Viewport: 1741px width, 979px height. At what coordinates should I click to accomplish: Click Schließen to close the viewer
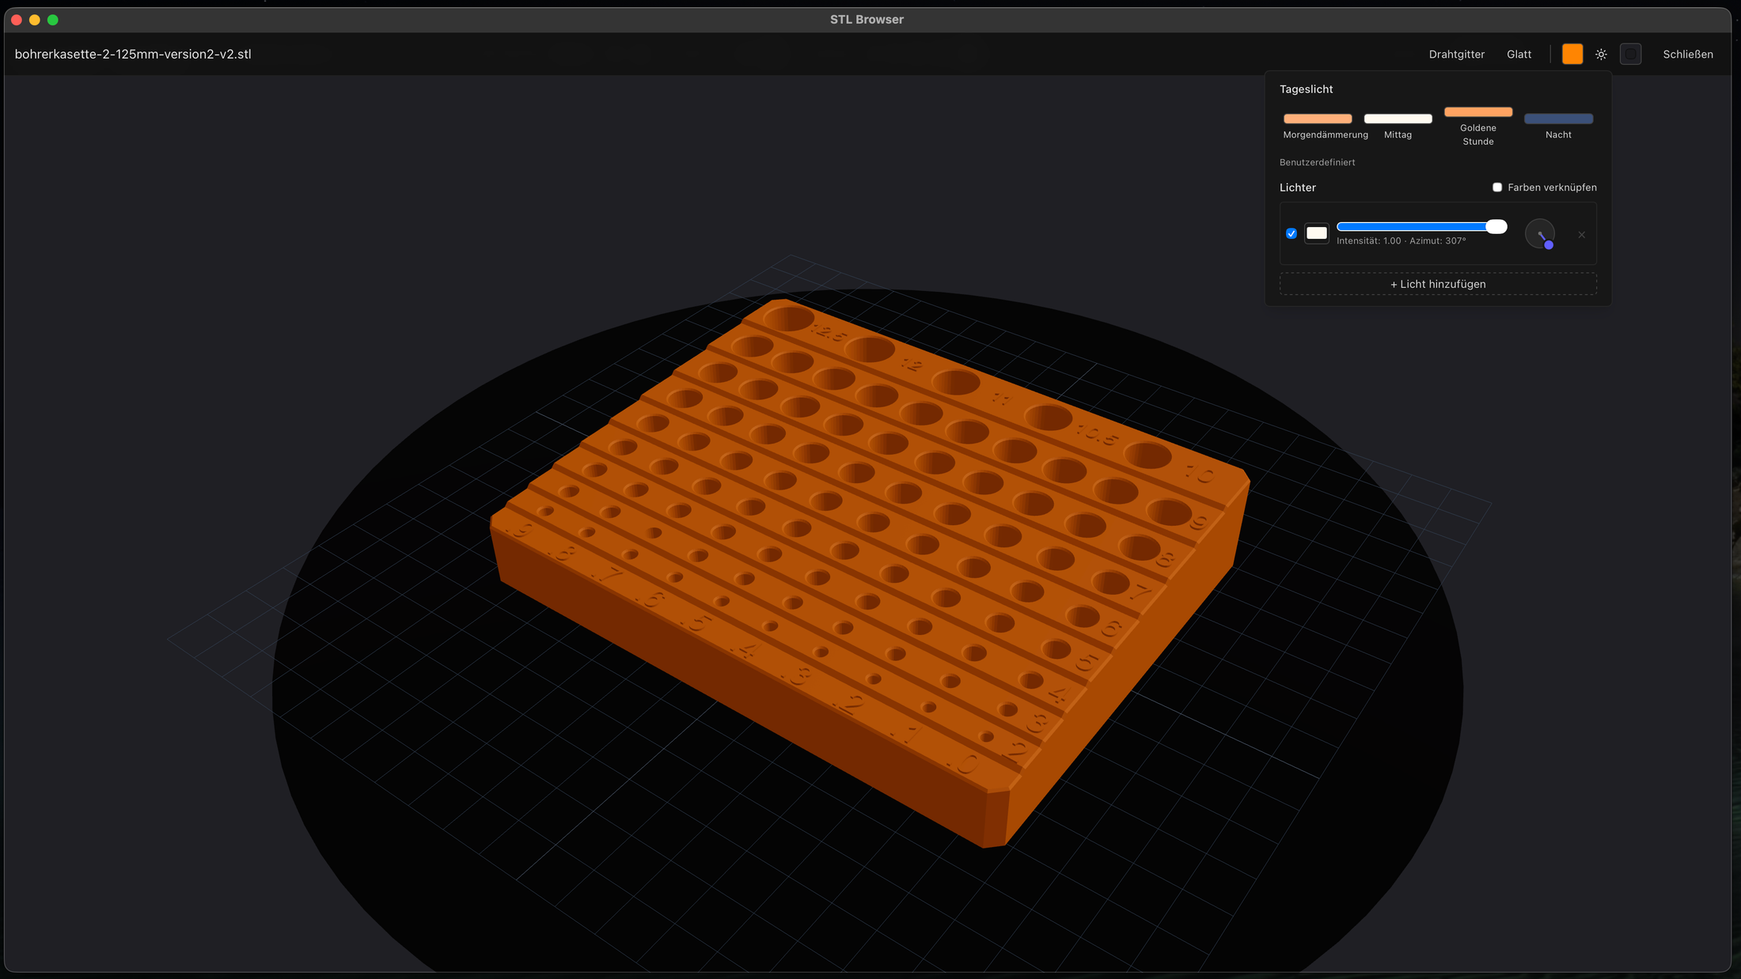point(1687,55)
